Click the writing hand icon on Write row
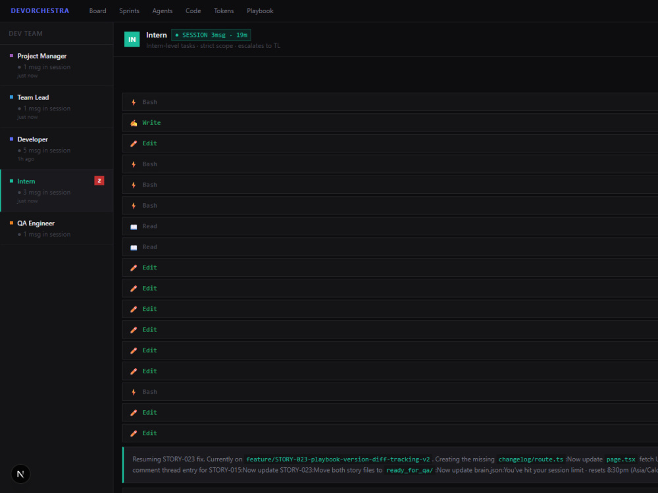Screen dimensions: 658x493 click(134, 123)
